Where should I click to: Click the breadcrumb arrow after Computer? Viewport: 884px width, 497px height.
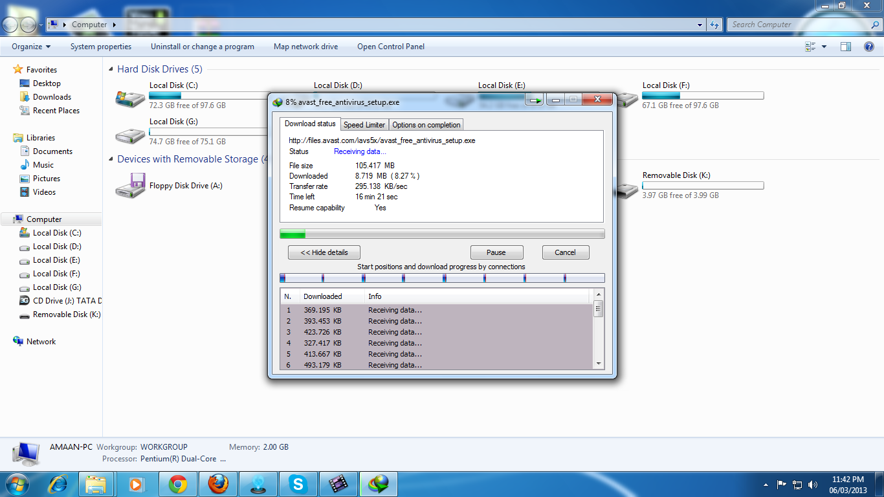click(x=114, y=25)
